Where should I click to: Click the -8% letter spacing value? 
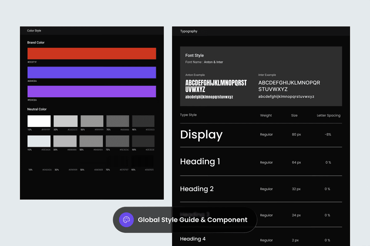coord(328,134)
